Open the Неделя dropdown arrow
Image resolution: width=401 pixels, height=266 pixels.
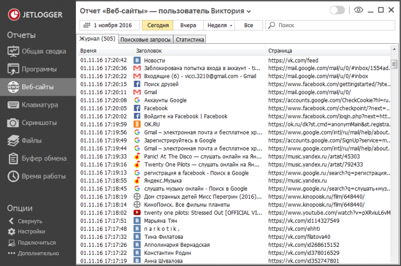tap(231, 26)
